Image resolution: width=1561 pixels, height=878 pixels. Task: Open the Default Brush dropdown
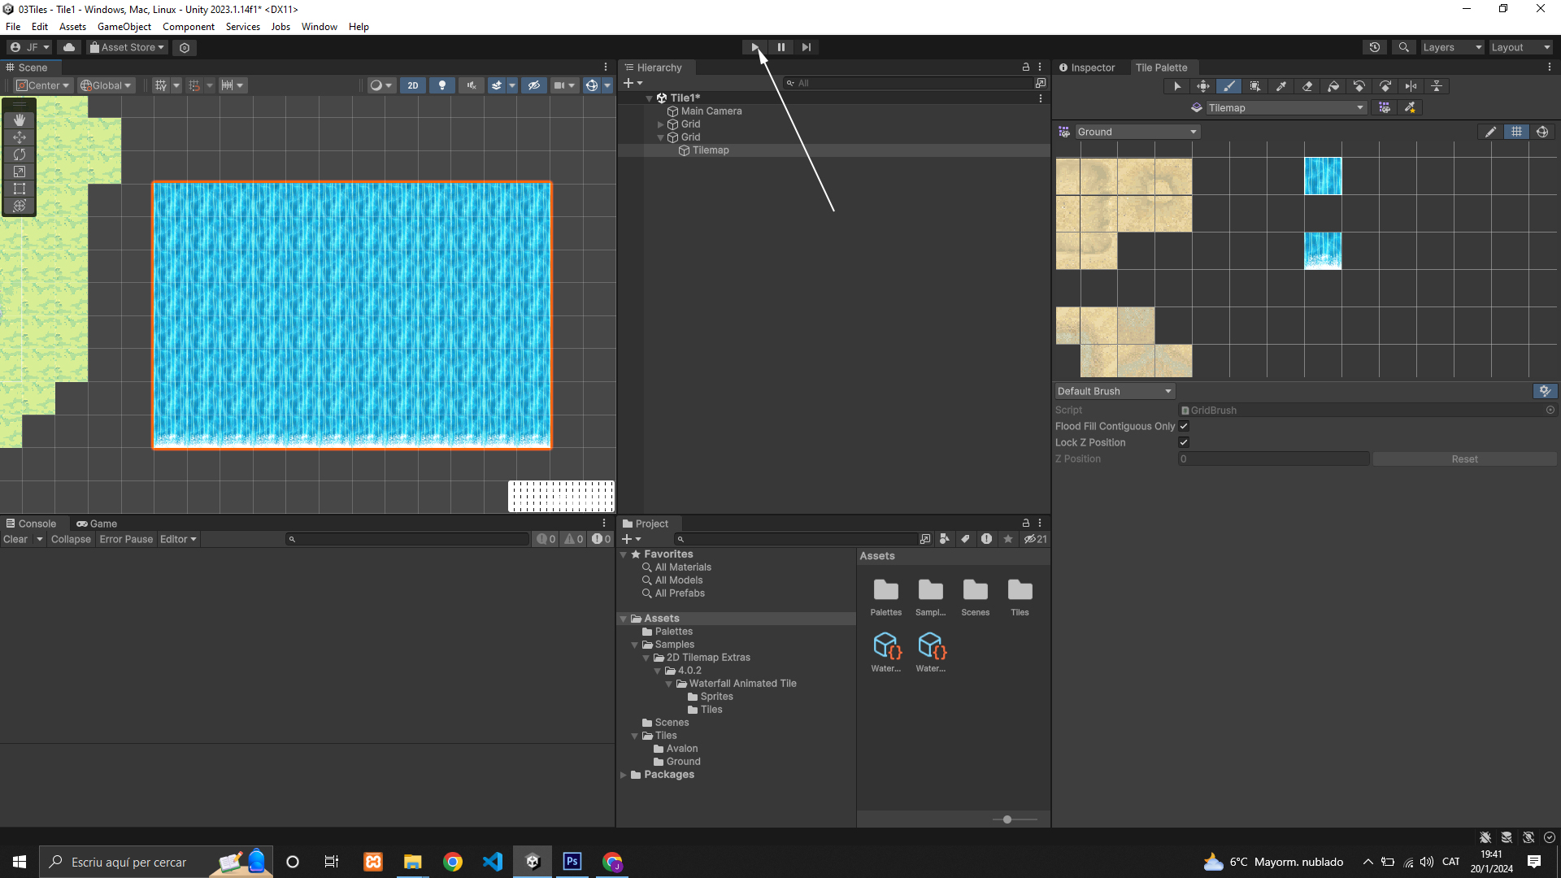tap(1114, 391)
